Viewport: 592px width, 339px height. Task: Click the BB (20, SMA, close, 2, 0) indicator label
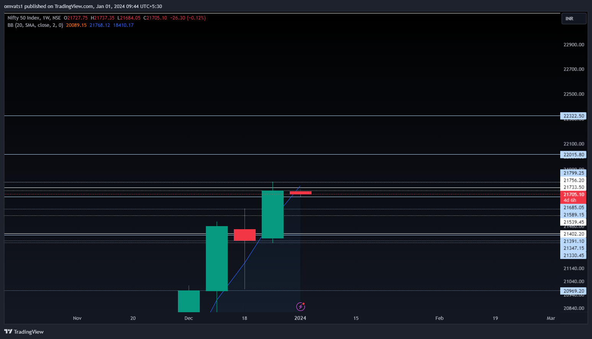pyautogui.click(x=35, y=25)
